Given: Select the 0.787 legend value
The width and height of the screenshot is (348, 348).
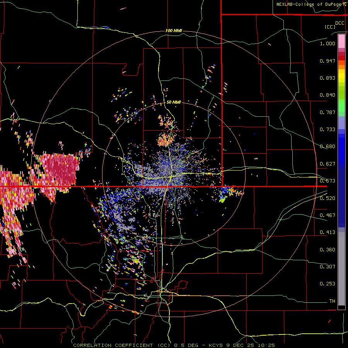Looking at the screenshot, I should coord(328,112).
